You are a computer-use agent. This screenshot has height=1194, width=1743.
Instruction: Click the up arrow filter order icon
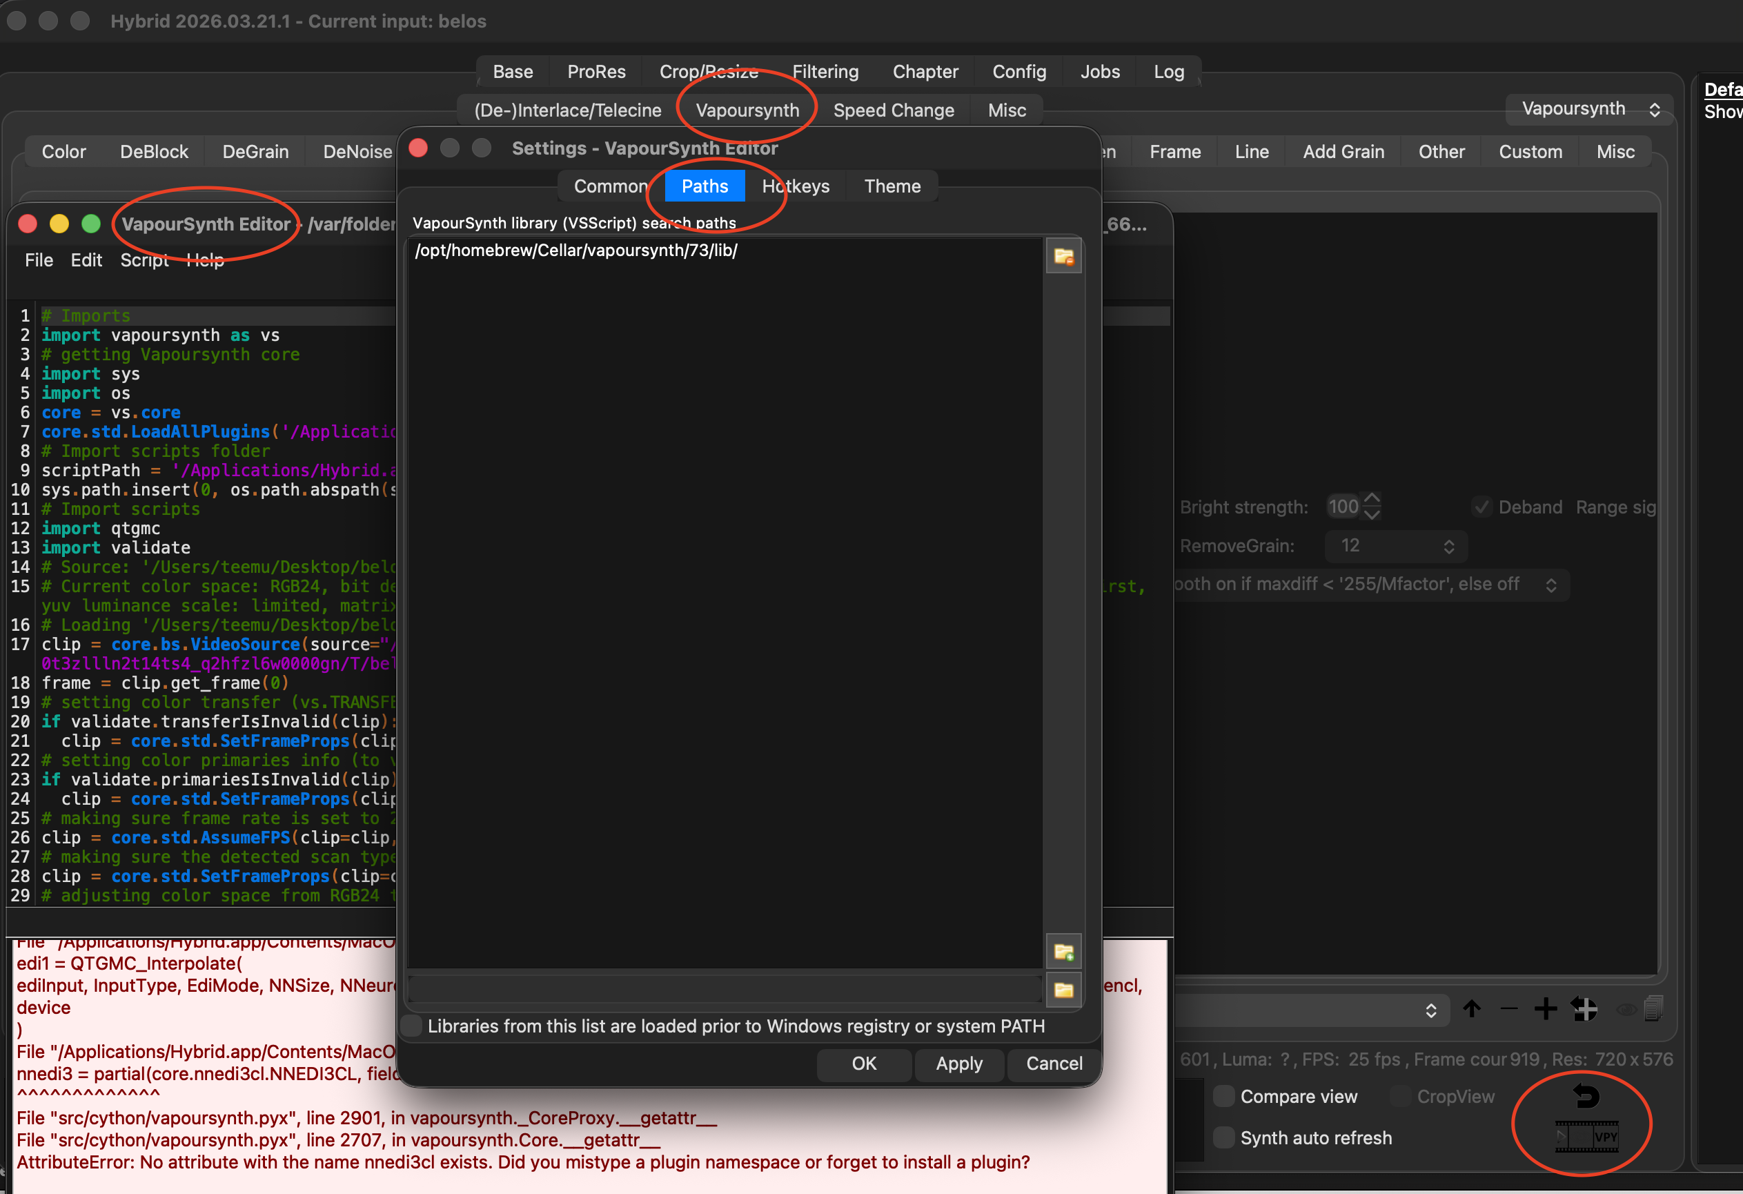(1472, 1010)
